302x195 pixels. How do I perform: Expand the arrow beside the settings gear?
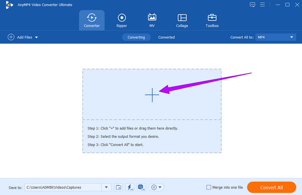[x=160, y=187]
